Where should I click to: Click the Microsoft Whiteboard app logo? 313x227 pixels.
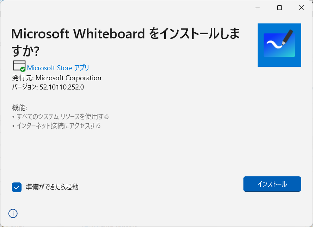click(279, 45)
